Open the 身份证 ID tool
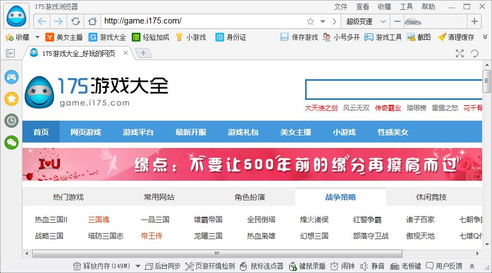 (x=231, y=37)
